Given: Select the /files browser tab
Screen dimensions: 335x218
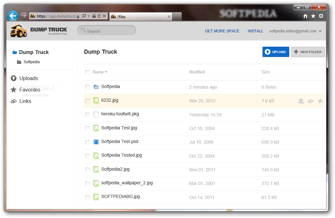Looking at the screenshot, I should 141,17.
